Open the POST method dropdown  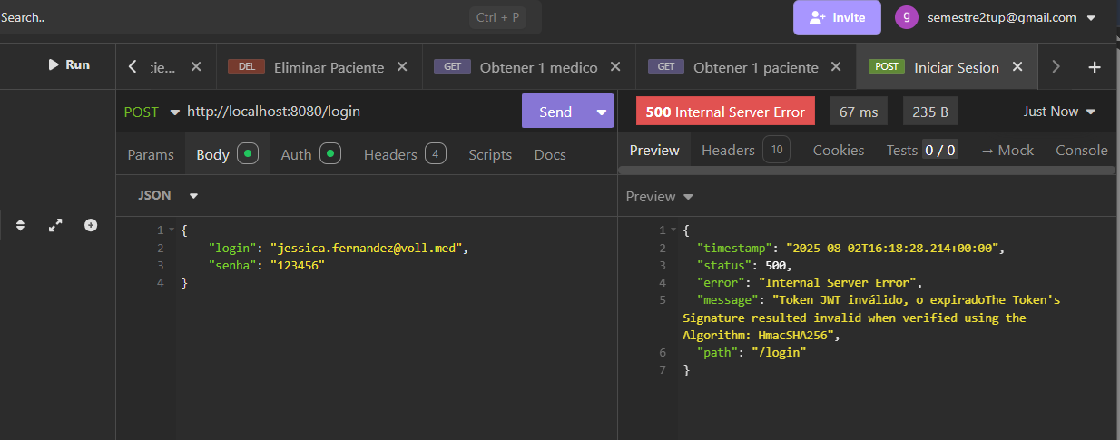click(x=152, y=112)
